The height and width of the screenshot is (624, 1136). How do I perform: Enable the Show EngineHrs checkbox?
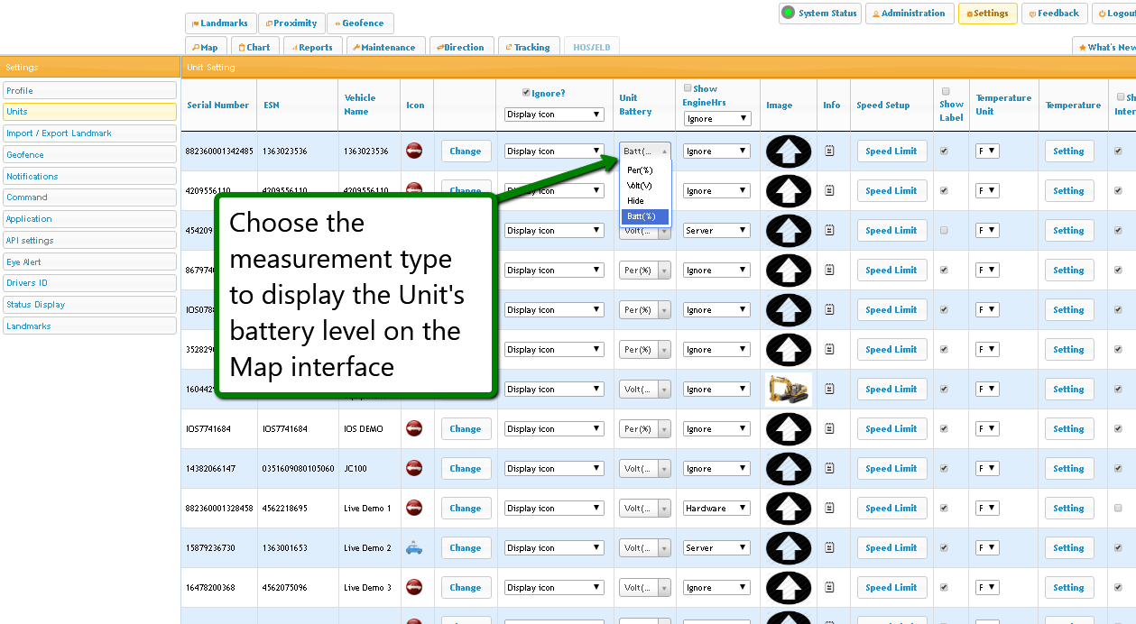click(x=688, y=88)
